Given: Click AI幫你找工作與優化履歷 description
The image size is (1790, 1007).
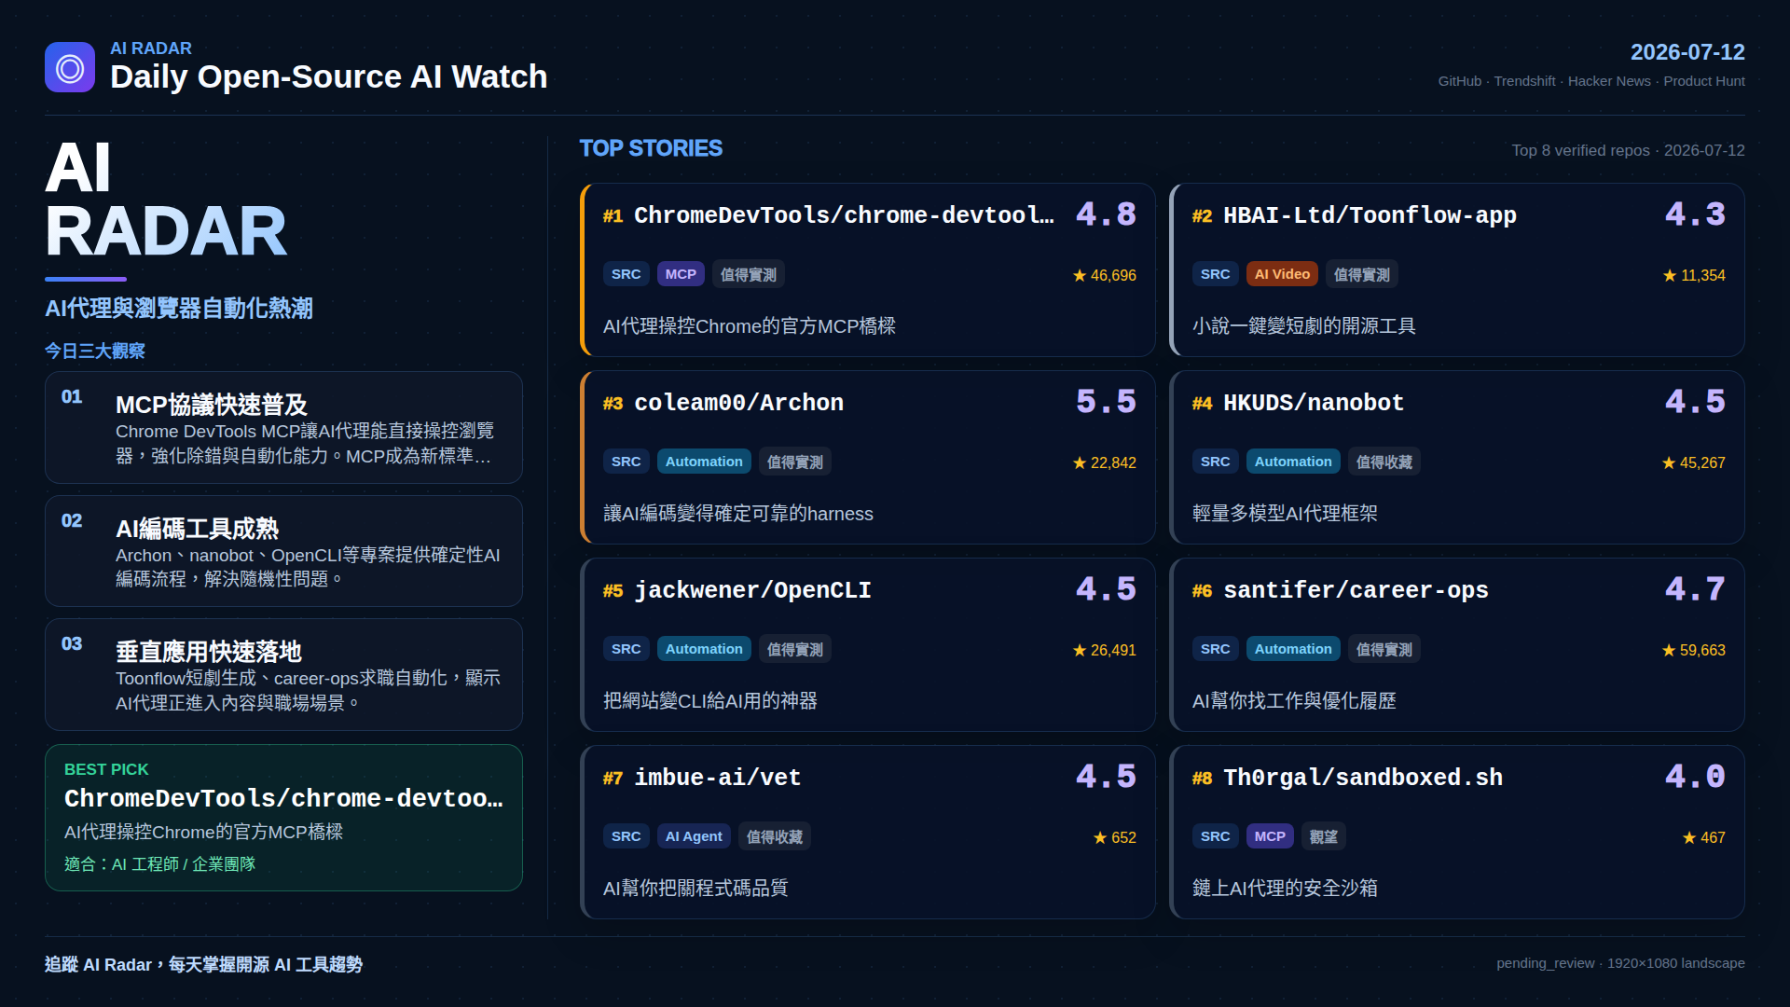Looking at the screenshot, I should coord(1294,701).
